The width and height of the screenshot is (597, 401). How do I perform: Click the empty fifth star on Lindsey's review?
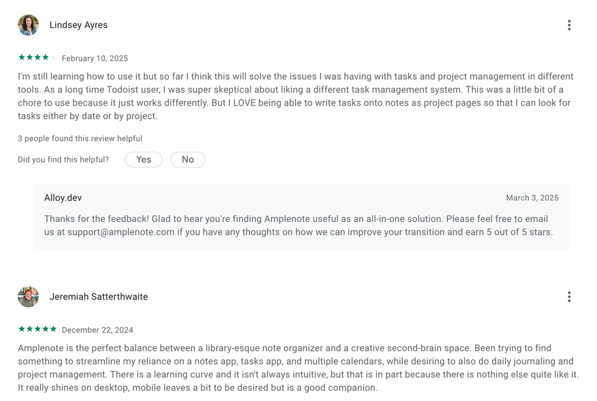[53, 58]
